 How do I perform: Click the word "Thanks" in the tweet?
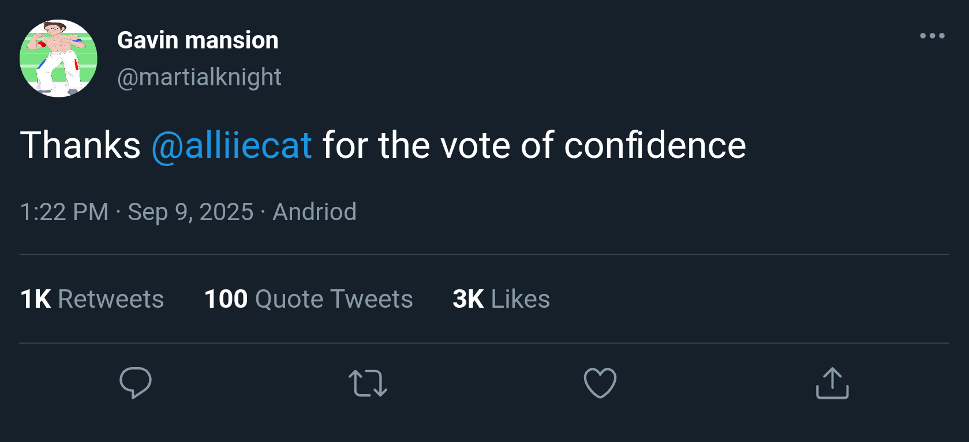point(80,145)
